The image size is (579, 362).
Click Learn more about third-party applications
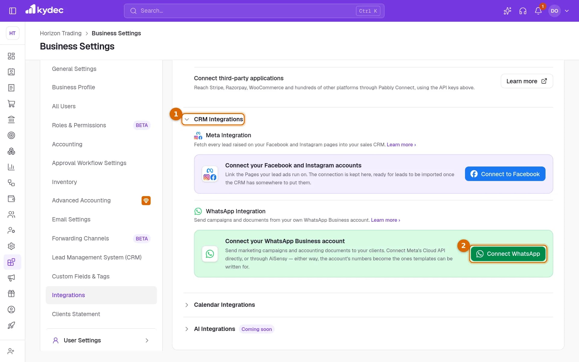point(527,81)
